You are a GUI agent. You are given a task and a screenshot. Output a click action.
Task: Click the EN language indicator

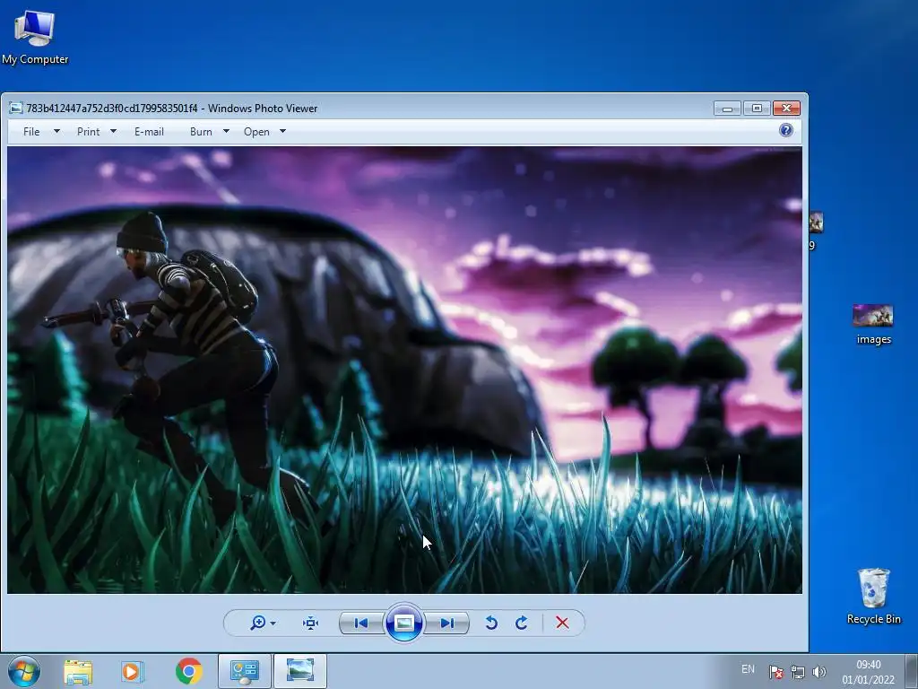[x=748, y=669]
